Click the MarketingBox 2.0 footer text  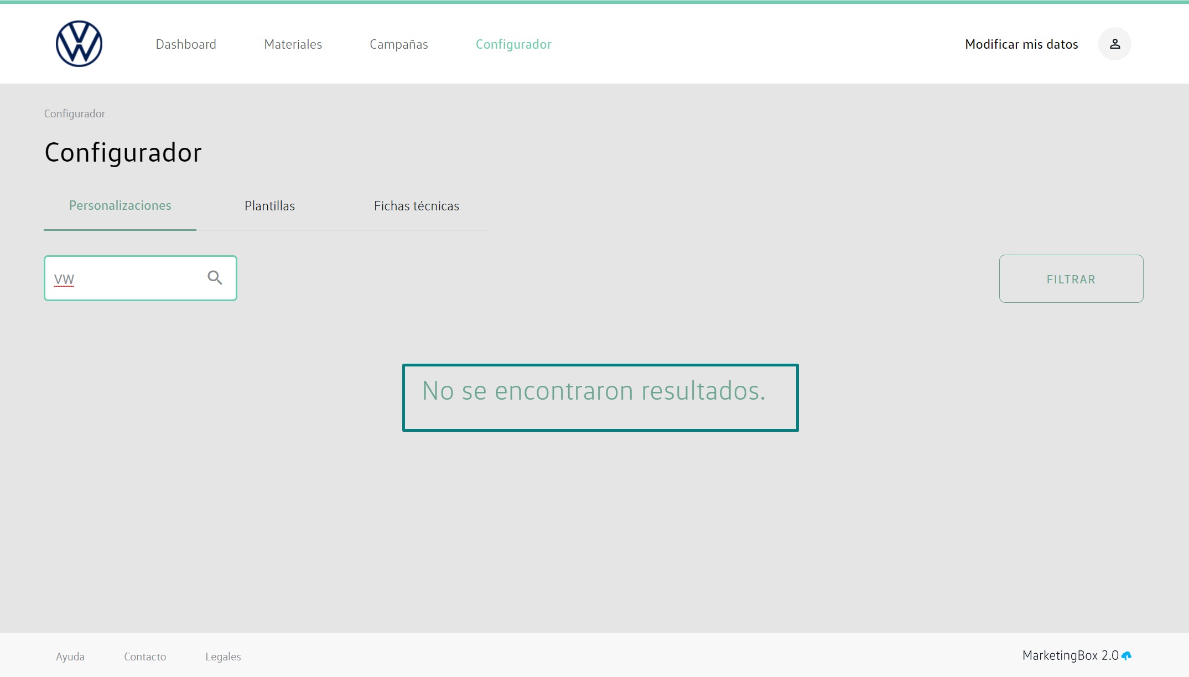point(1069,655)
